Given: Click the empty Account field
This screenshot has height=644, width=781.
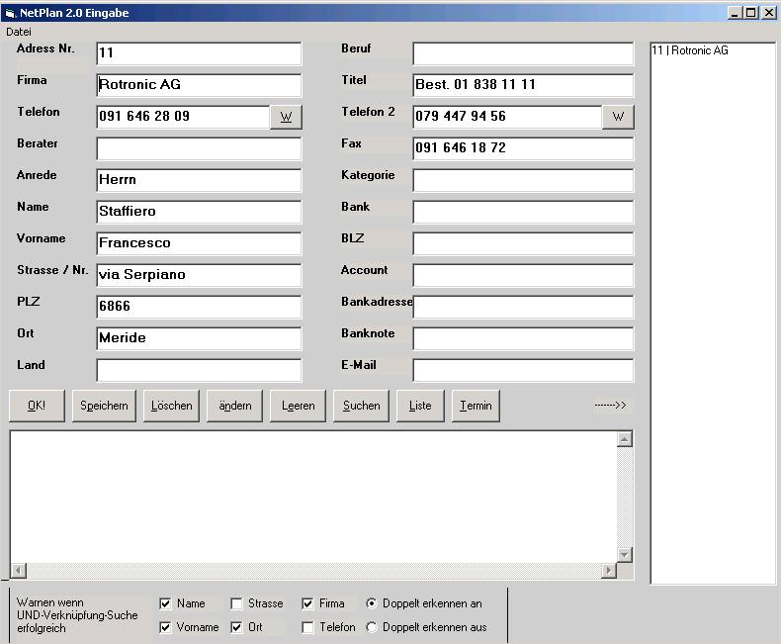Looking at the screenshot, I should coord(523,275).
